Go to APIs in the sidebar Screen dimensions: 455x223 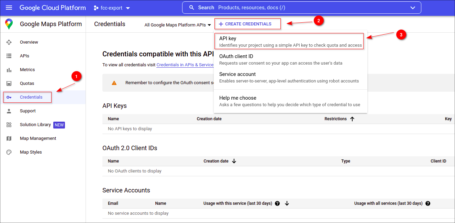[43, 56]
